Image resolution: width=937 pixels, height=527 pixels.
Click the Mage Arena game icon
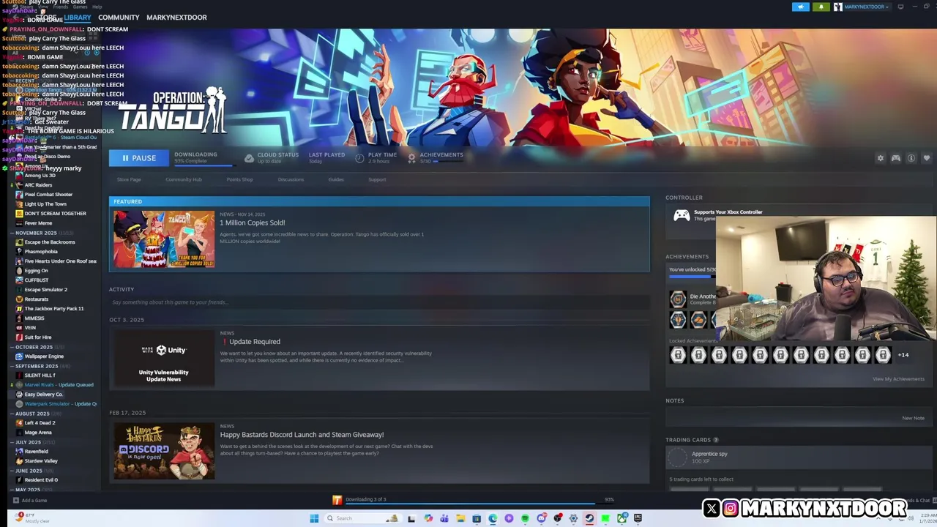pyautogui.click(x=19, y=433)
